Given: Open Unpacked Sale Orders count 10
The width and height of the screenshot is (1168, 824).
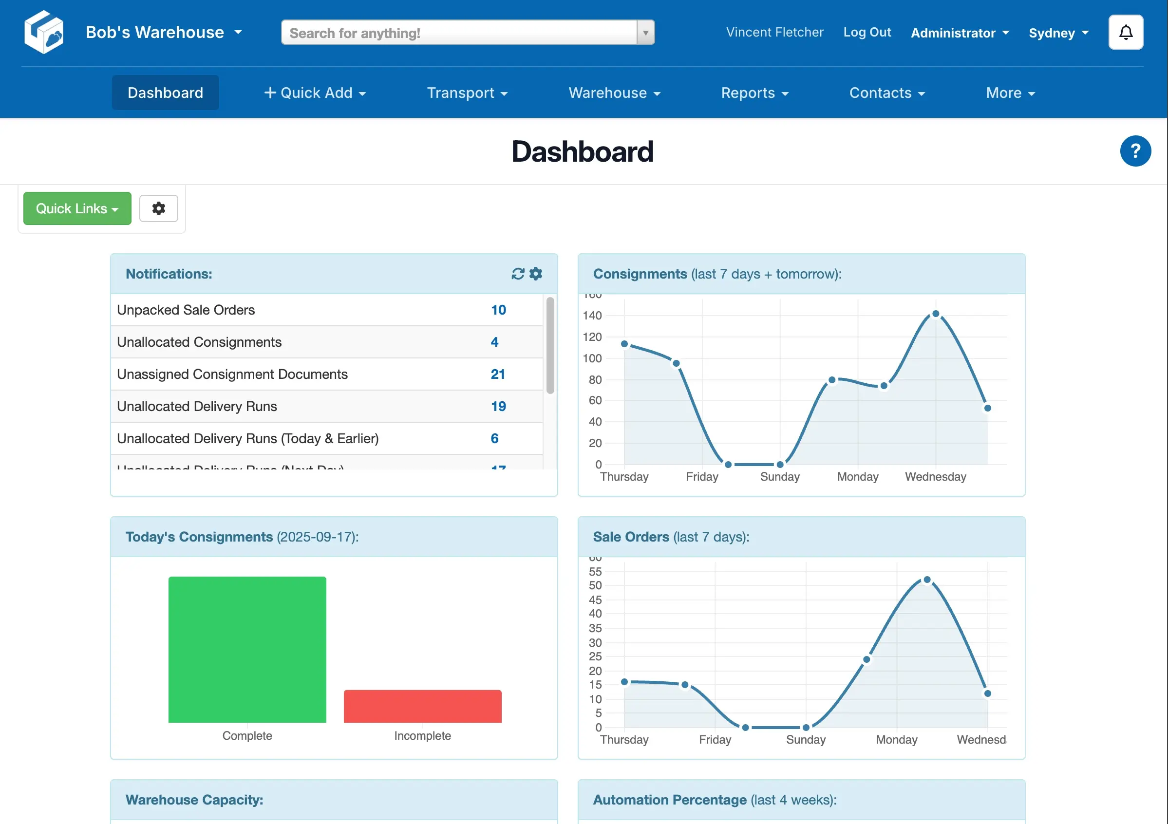Looking at the screenshot, I should click(498, 310).
